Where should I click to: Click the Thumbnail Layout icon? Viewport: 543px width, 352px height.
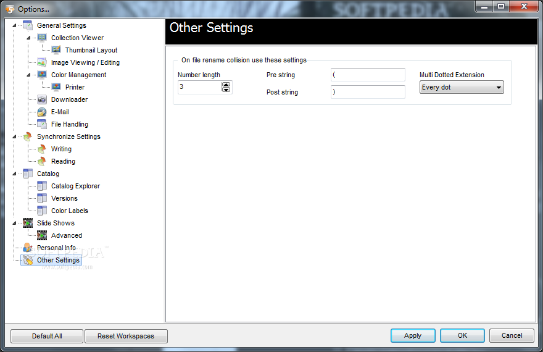56,50
